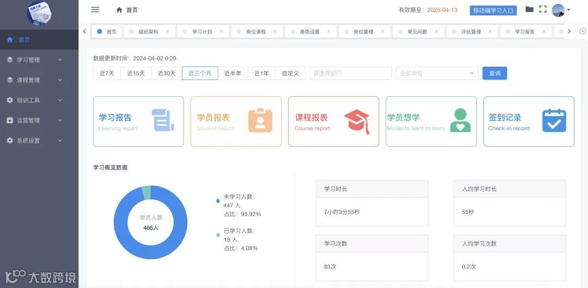Viewport: 588px width, 288px height.
Task: Select the 近三个月 time range
Action: (x=200, y=73)
